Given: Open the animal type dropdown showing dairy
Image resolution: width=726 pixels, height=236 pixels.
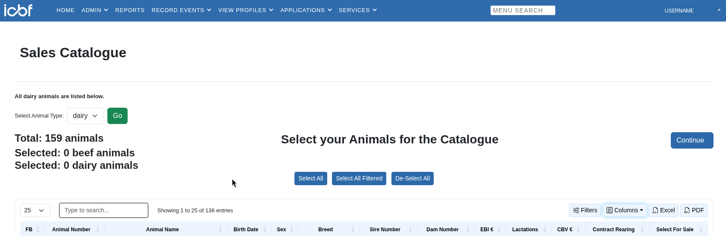Looking at the screenshot, I should click(x=85, y=116).
